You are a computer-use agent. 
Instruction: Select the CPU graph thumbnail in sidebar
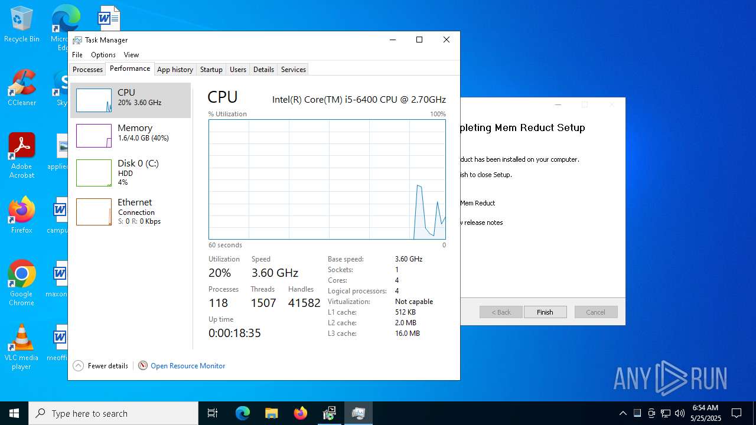pyautogui.click(x=93, y=100)
